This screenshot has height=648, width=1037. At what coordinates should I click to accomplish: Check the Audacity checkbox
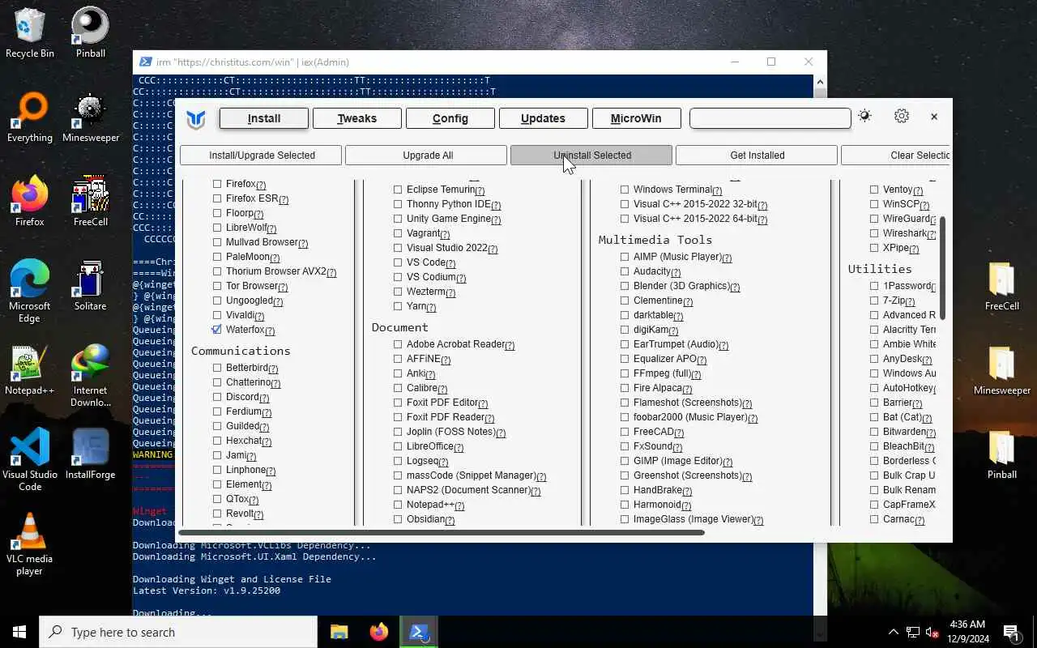[625, 271]
